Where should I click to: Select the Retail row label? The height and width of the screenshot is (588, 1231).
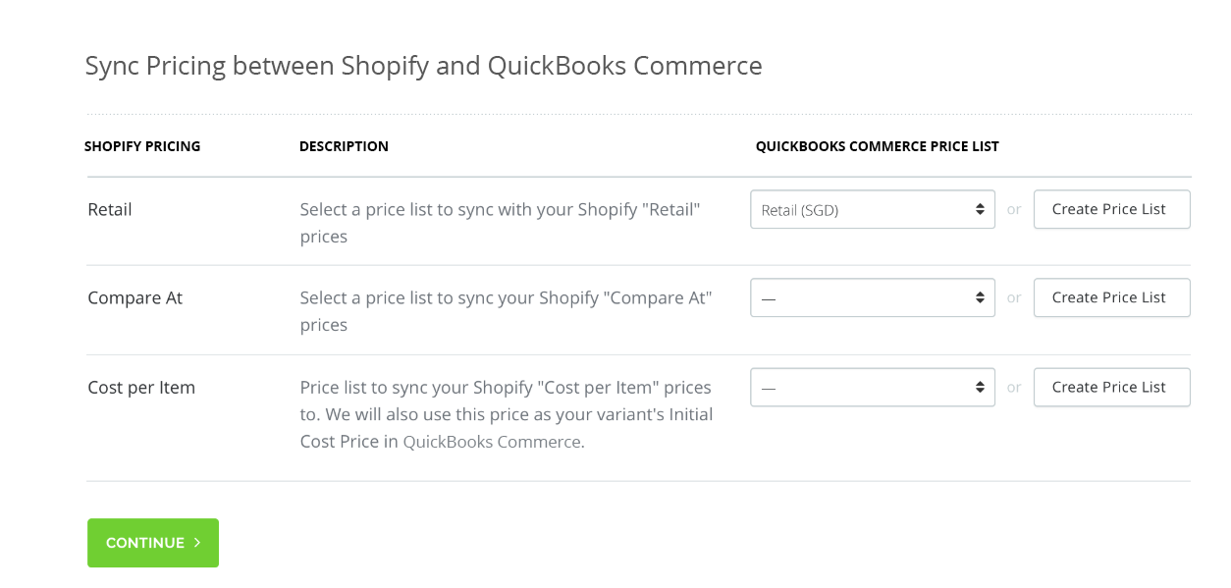tap(110, 209)
